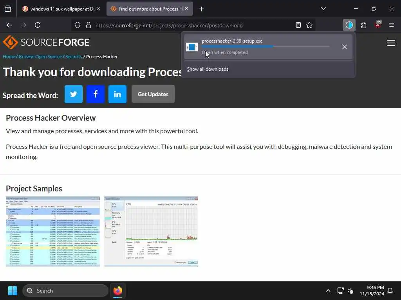Click the download file type icon
The width and height of the screenshot is (401, 300).
tap(192, 47)
